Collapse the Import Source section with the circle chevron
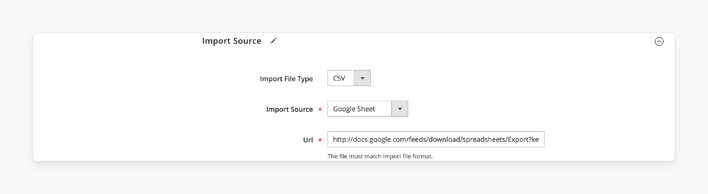Viewport: 708px width, 194px height. coord(659,41)
